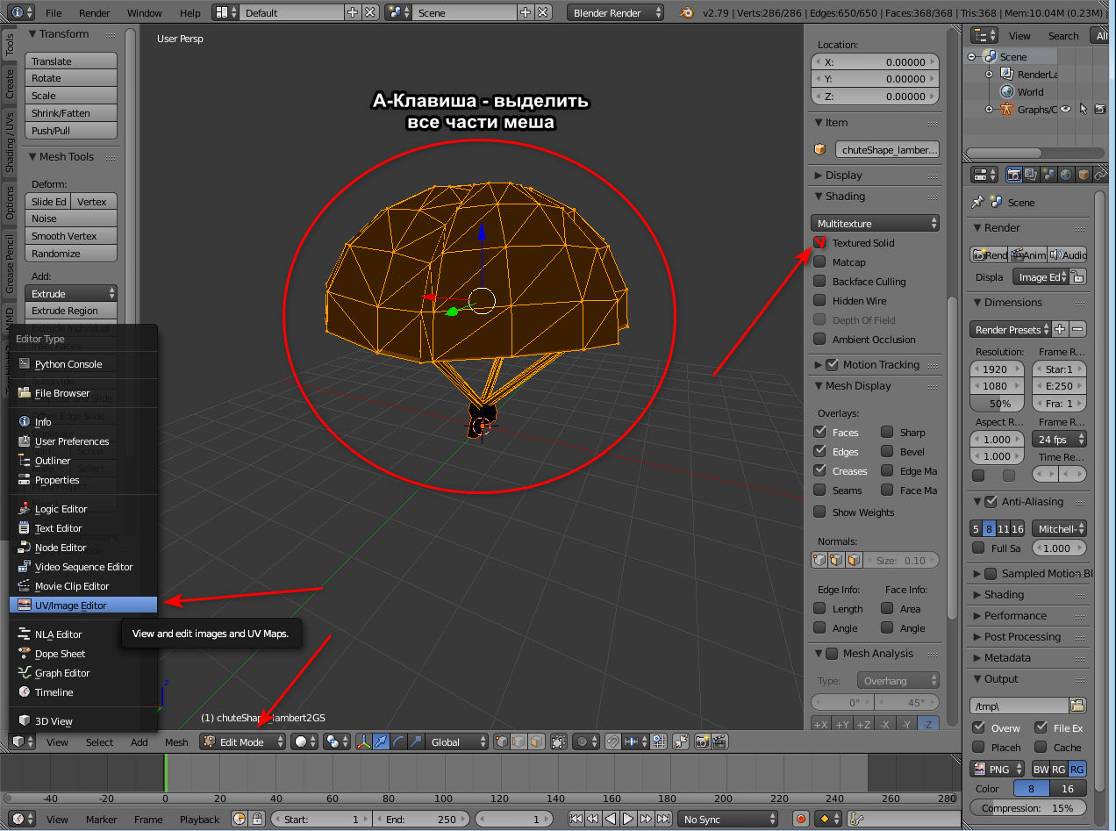This screenshot has width=1116, height=831.
Task: Expand the Display panel section
Action: click(843, 176)
